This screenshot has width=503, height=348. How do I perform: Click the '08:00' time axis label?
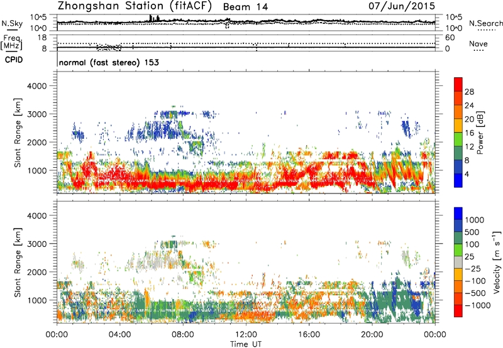pyautogui.click(x=183, y=335)
